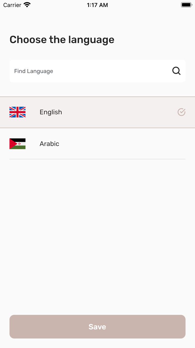Toggle the English selected checkmark

(x=181, y=112)
